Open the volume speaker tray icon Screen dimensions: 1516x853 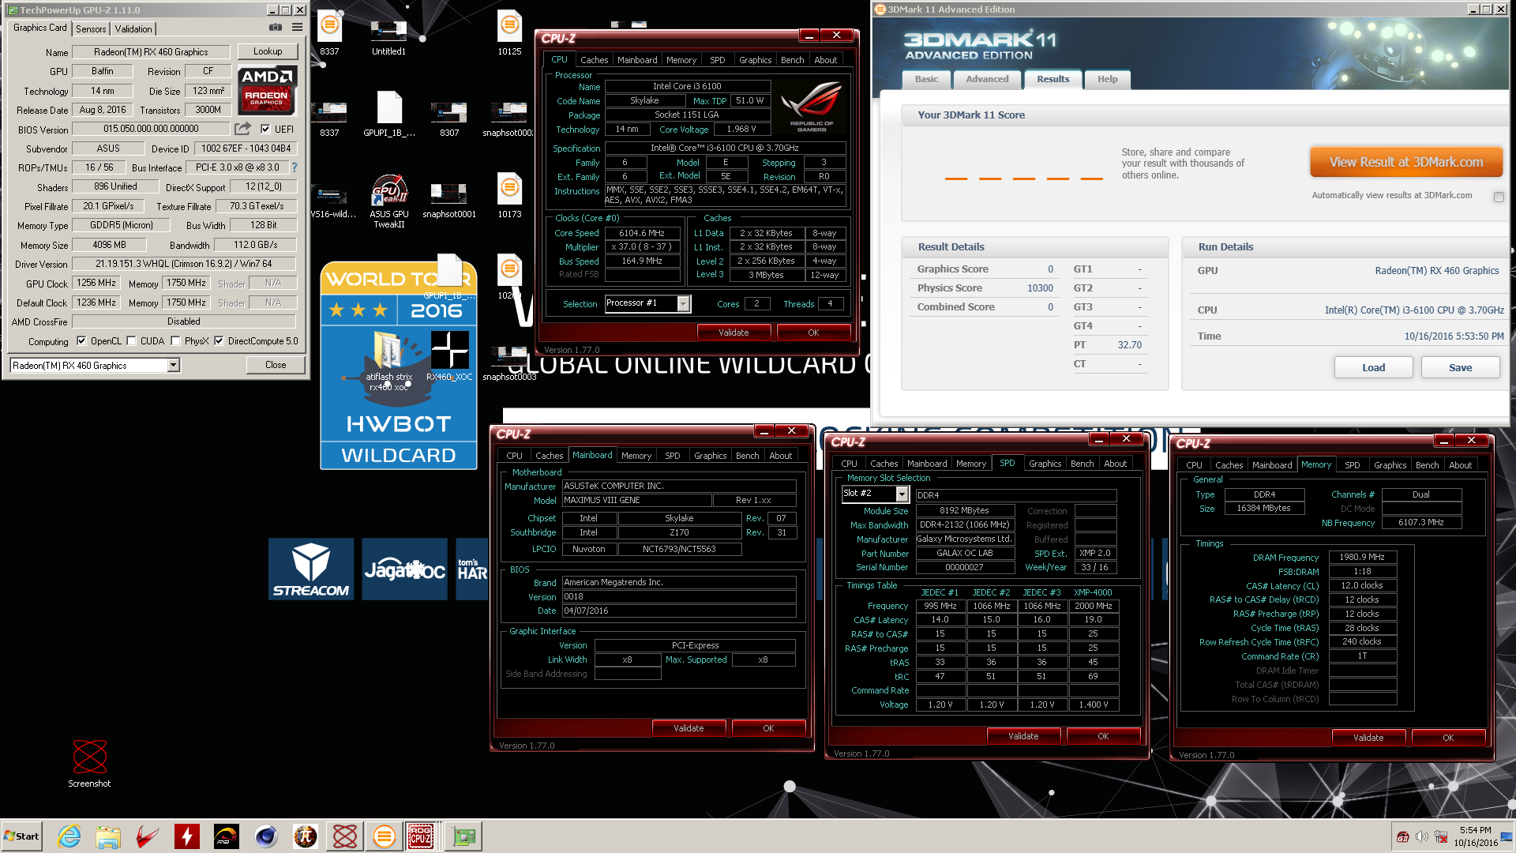point(1422,836)
